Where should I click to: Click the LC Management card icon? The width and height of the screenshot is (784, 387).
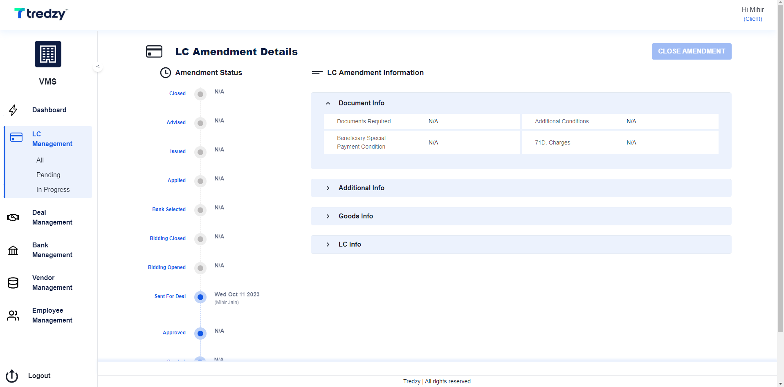pos(16,137)
